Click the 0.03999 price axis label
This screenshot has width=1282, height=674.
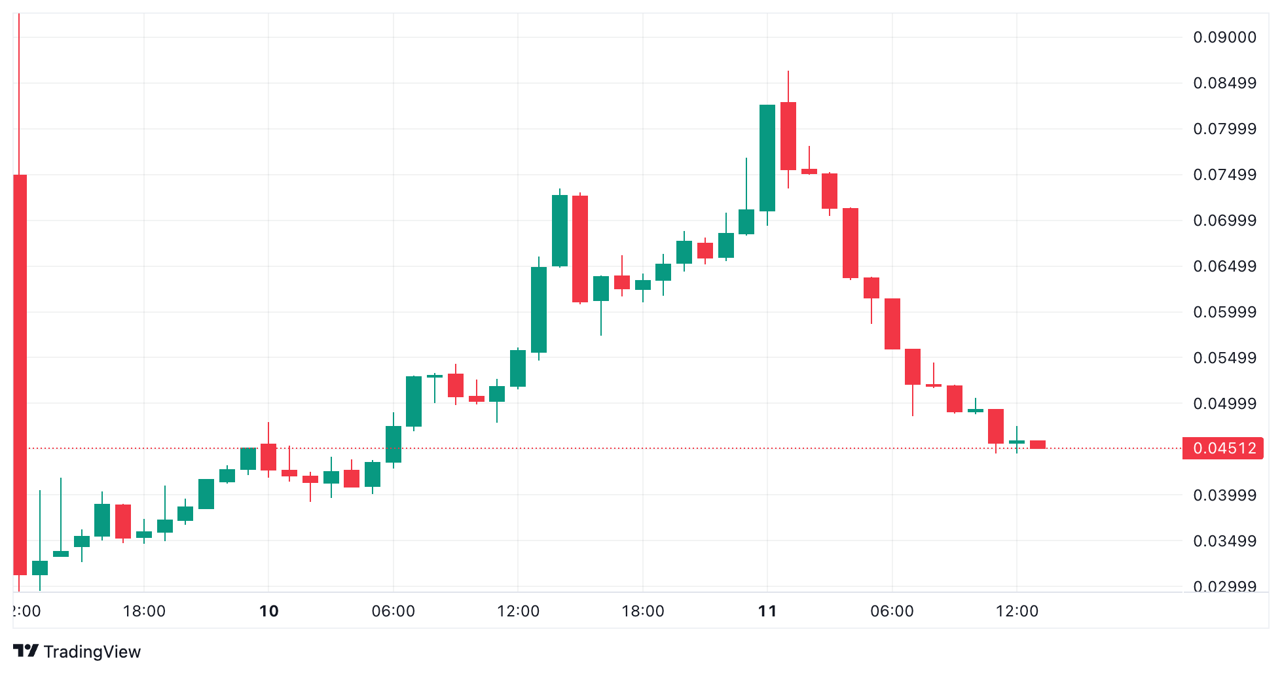(1224, 495)
